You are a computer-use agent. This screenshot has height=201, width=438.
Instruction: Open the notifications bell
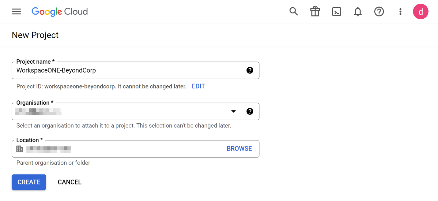[x=357, y=12]
